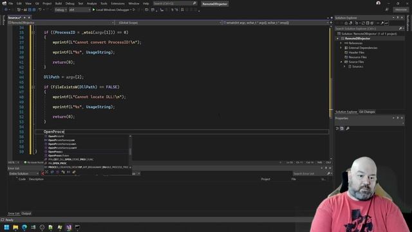
Task: Collapse the RemoteDllInjector project node
Action: [338, 39]
